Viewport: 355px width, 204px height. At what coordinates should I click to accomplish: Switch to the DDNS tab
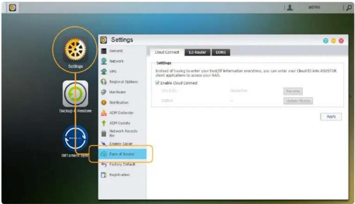[221, 52]
